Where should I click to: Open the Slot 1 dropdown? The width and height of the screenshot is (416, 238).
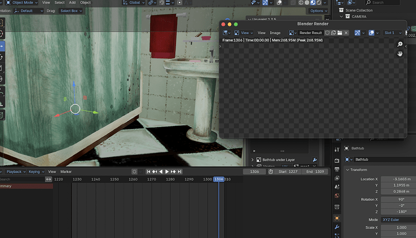pyautogui.click(x=392, y=33)
